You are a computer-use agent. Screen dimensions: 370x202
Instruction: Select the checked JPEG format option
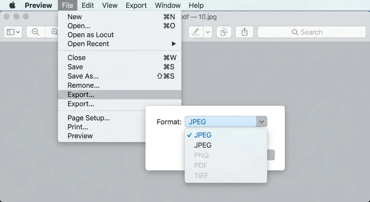(226, 135)
